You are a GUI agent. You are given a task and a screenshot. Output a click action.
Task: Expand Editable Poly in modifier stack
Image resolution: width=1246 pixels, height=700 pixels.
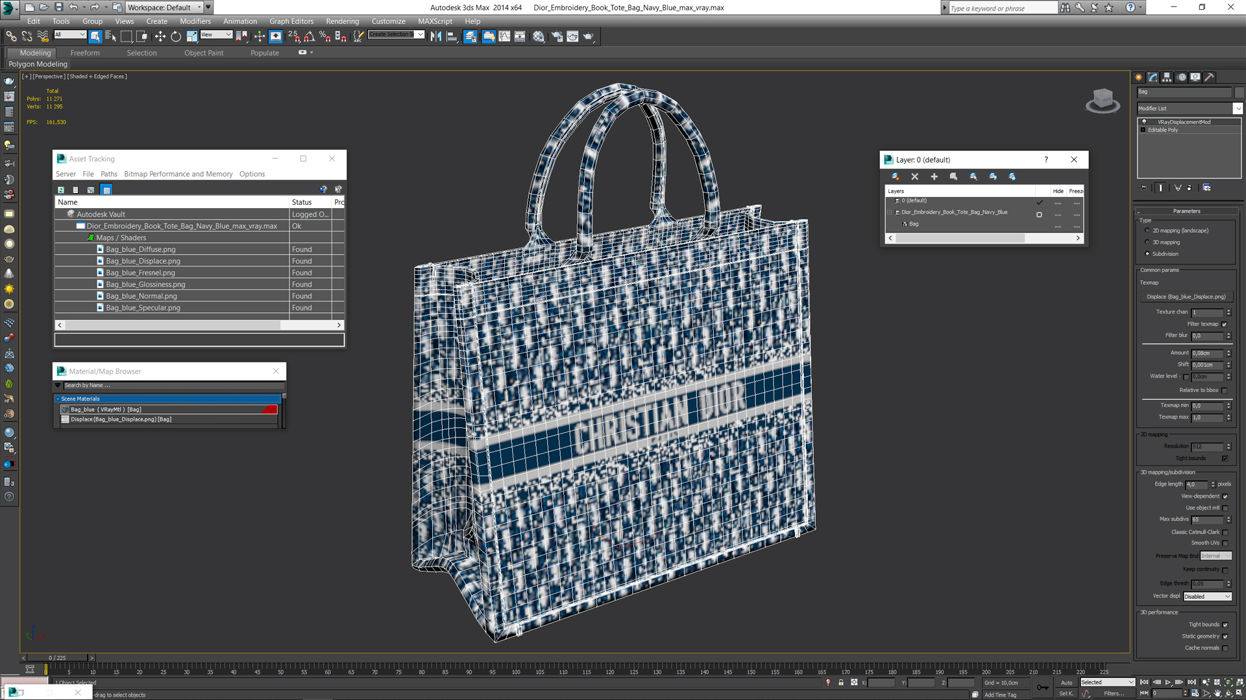click(1143, 130)
